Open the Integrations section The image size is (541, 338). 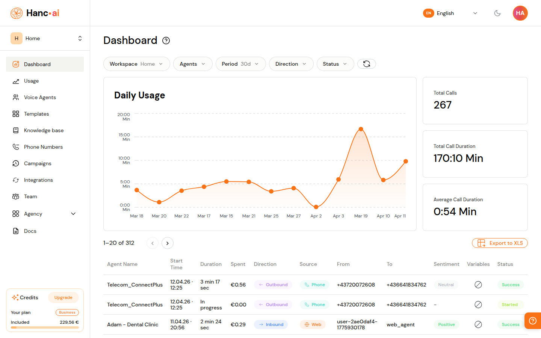click(x=38, y=180)
